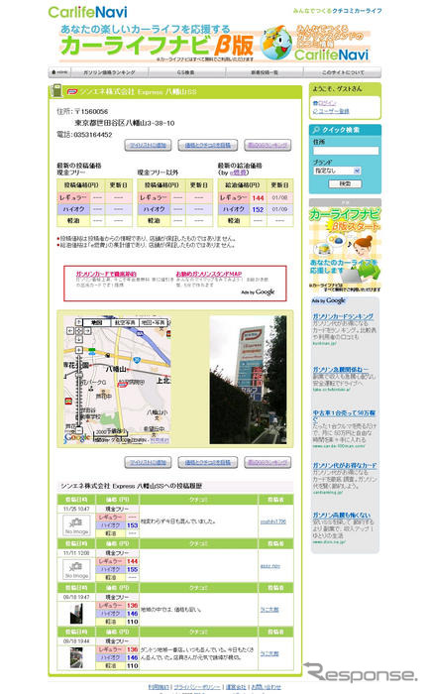The width and height of the screenshot is (429, 694).
Task: Click the brand logo beside シンエネ株式会社 title
Action: click(x=71, y=91)
